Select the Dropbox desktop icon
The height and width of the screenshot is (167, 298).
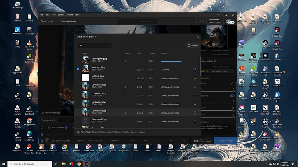click(x=277, y=57)
